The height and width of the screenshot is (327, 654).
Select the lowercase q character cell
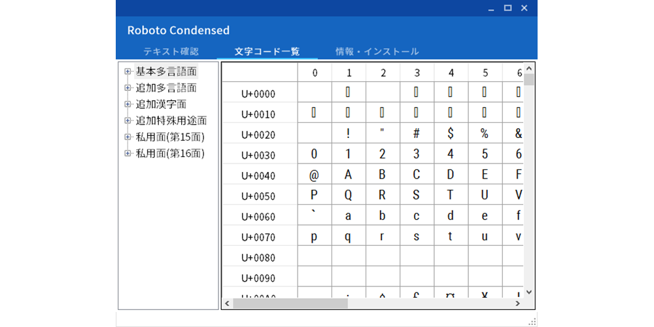349,235
